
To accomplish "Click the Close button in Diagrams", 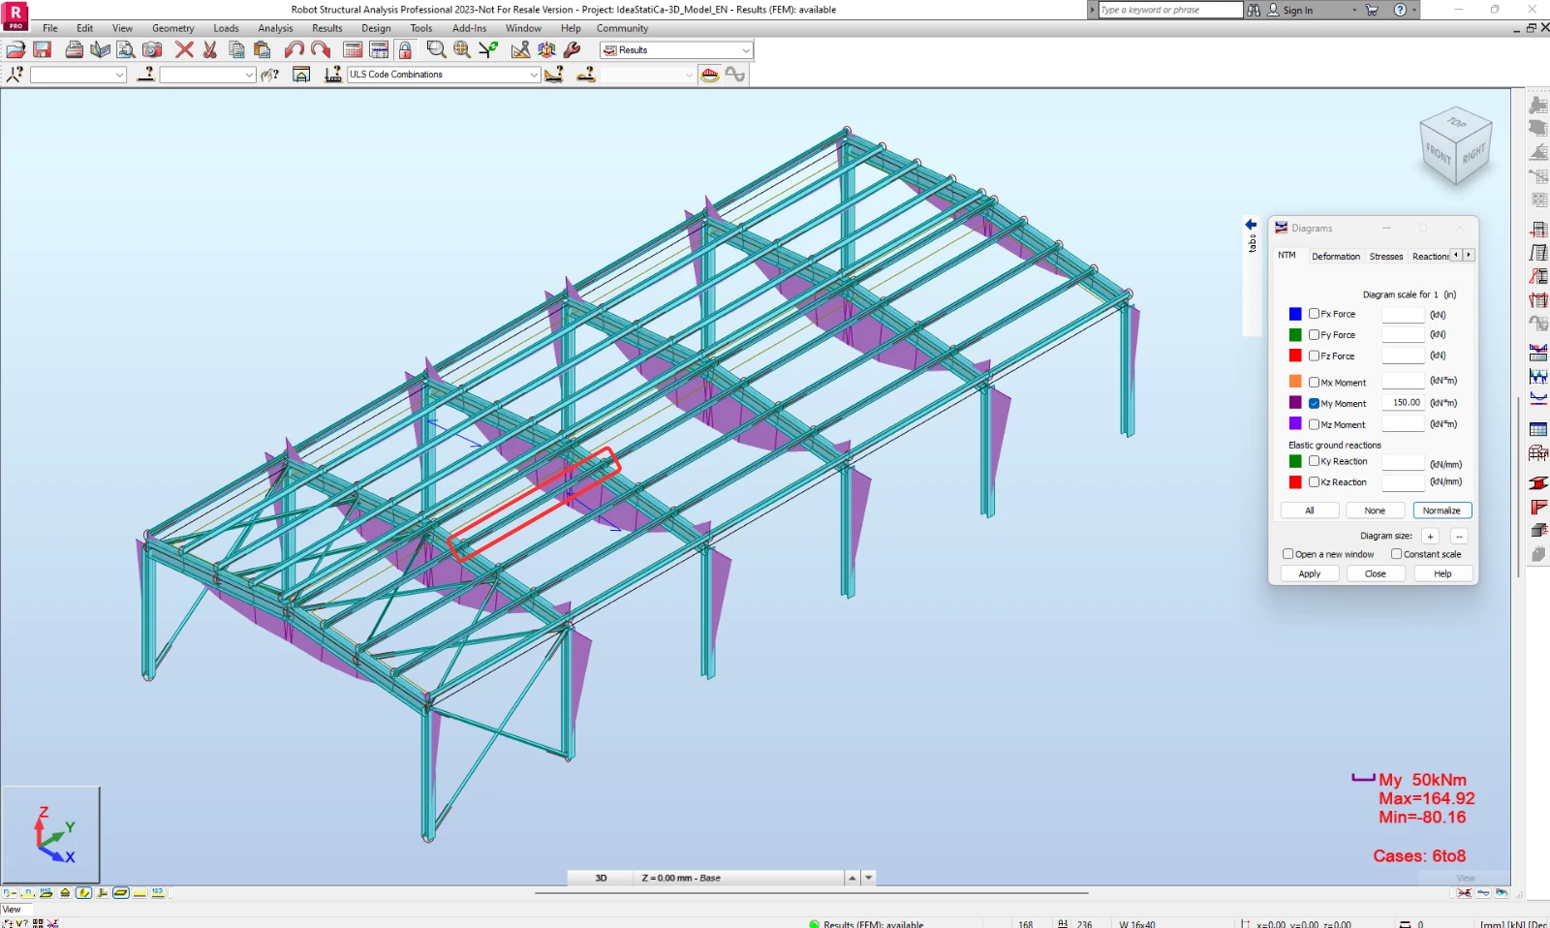I will (1376, 573).
